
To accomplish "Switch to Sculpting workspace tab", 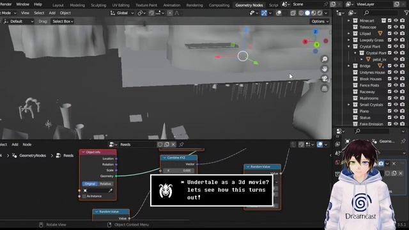I will [x=98, y=5].
